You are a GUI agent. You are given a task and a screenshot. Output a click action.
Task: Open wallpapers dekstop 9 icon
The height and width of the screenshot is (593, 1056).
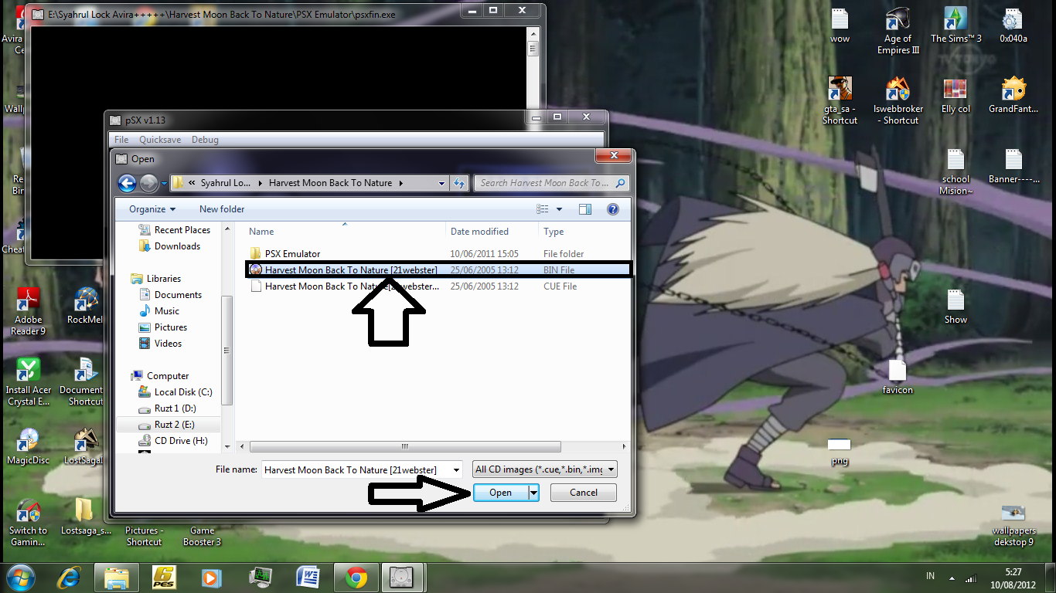point(1013,525)
